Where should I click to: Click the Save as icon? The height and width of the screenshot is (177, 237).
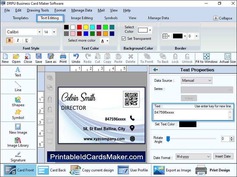pos(51,58)
